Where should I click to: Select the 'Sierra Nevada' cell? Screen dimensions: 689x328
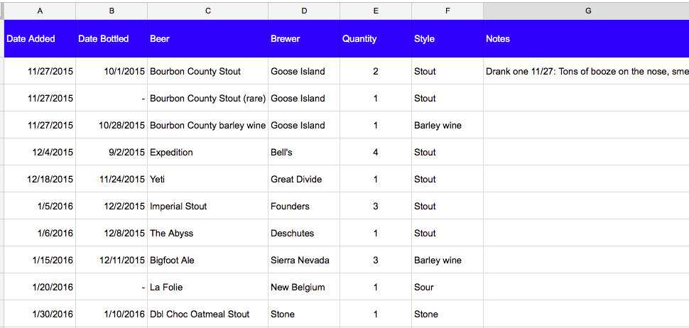[303, 261]
